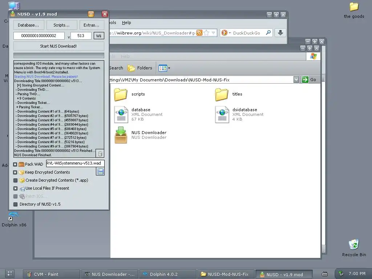Click the search magnifier in DuckDuckGo box

click(268, 32)
